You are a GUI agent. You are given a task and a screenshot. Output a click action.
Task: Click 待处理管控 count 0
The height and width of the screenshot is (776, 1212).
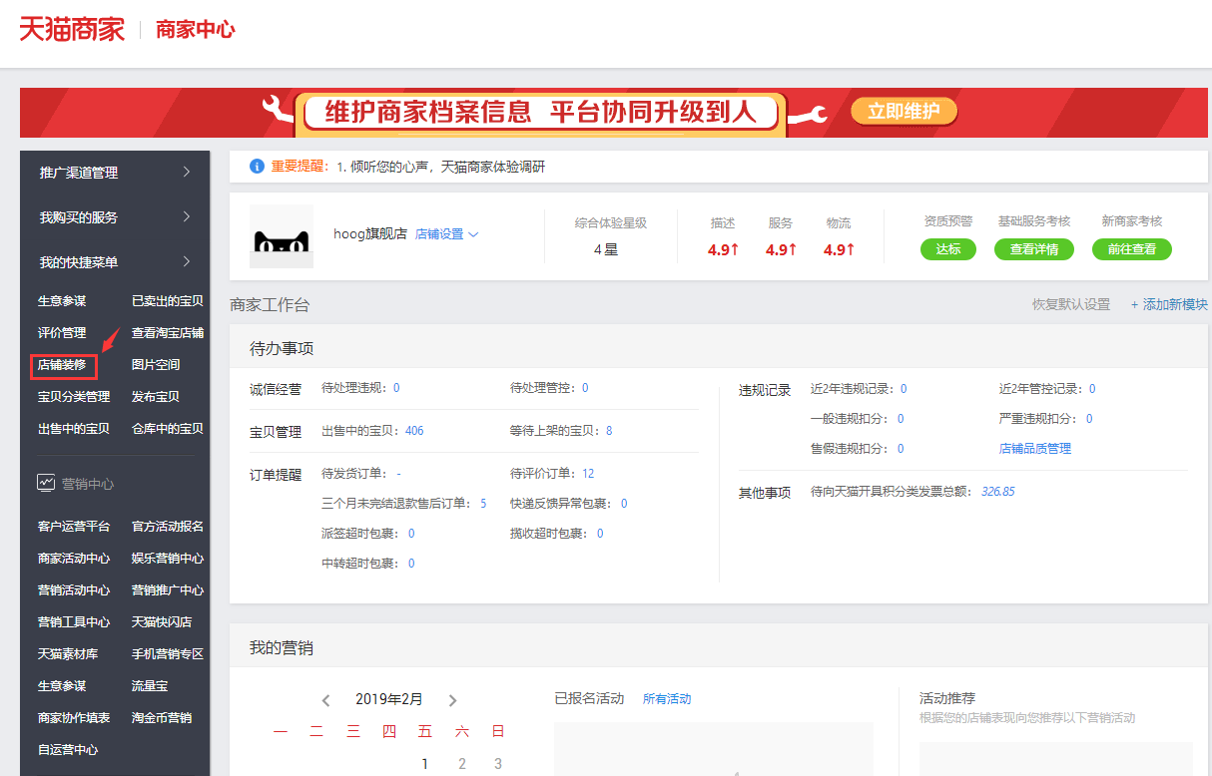coord(585,388)
